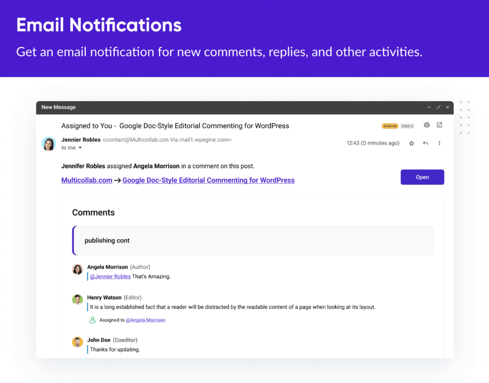Click John Doe's avatar picture
Screen dimensions: 489x383
coord(77,342)
